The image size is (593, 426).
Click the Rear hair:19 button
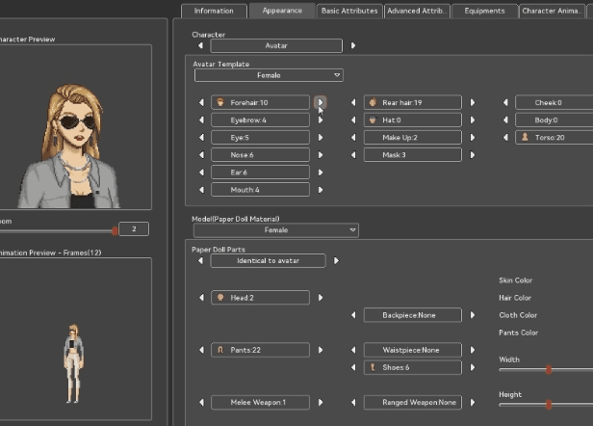tap(413, 102)
